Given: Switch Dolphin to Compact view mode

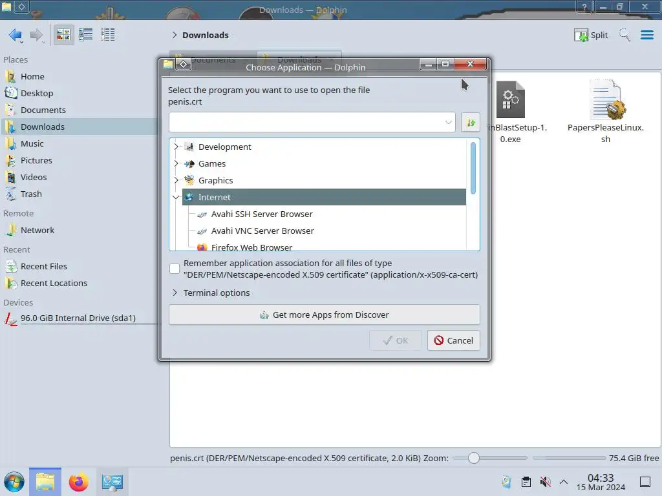Looking at the screenshot, I should 86,35.
